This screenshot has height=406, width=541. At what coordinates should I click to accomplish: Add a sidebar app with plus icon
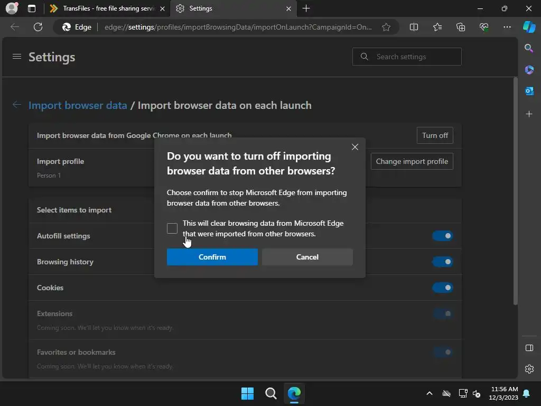point(529,114)
